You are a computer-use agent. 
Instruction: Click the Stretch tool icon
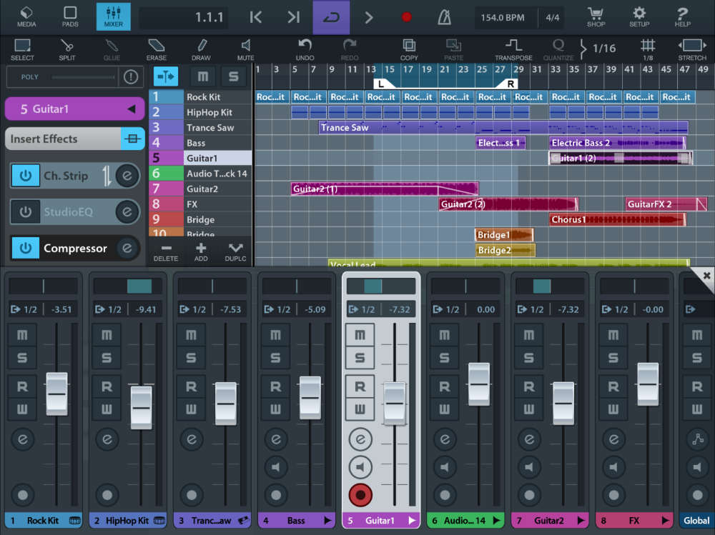tap(692, 49)
